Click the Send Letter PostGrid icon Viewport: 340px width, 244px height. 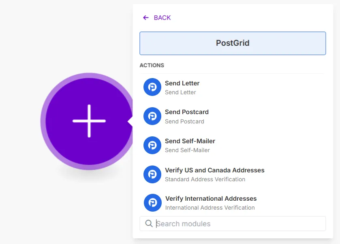coord(152,87)
